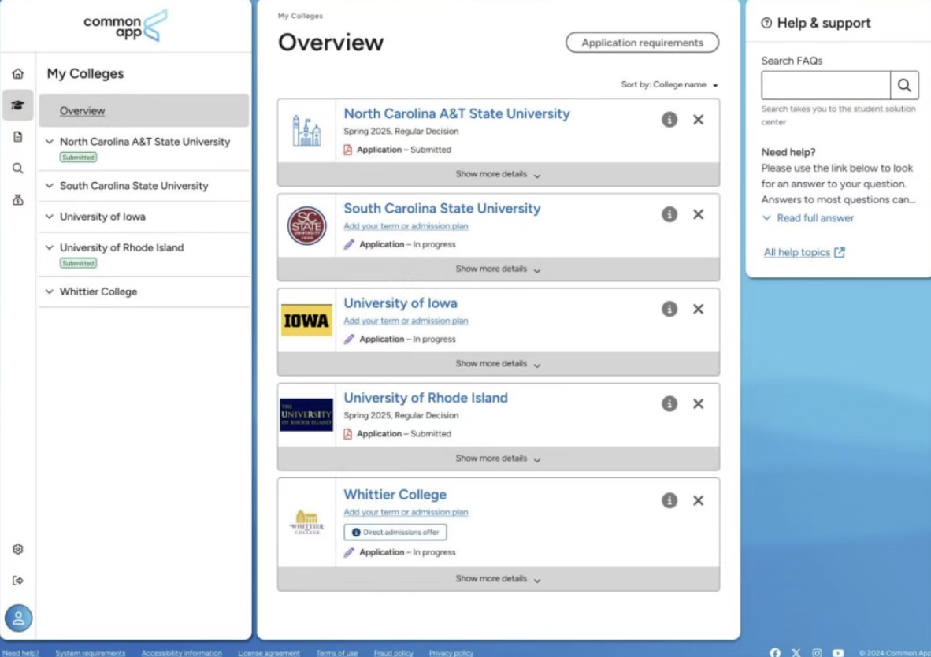This screenshot has height=657, width=931.
Task: Click Direct admissions offer badge
Action: (395, 533)
